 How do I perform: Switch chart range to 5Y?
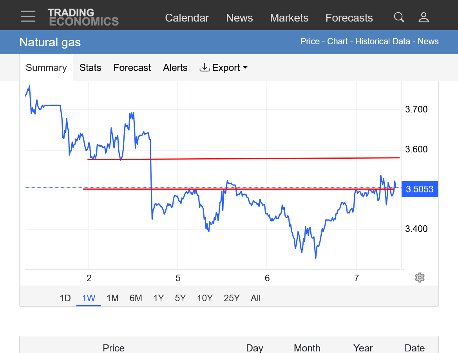(180, 298)
